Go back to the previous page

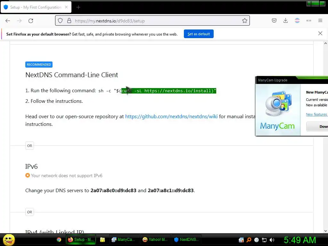pos(8,21)
